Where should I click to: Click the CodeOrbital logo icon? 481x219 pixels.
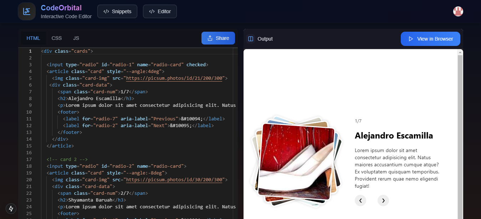click(26, 11)
